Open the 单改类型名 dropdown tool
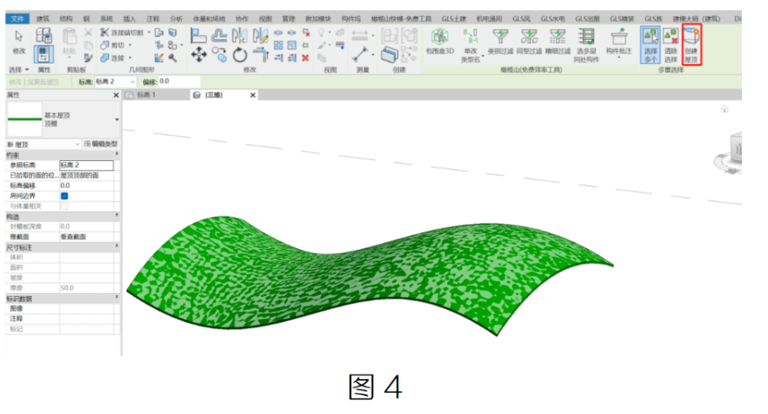The image size is (768, 414). 471,46
